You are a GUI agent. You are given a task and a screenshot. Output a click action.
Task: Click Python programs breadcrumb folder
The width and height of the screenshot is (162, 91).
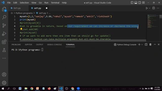(x=24, y=13)
